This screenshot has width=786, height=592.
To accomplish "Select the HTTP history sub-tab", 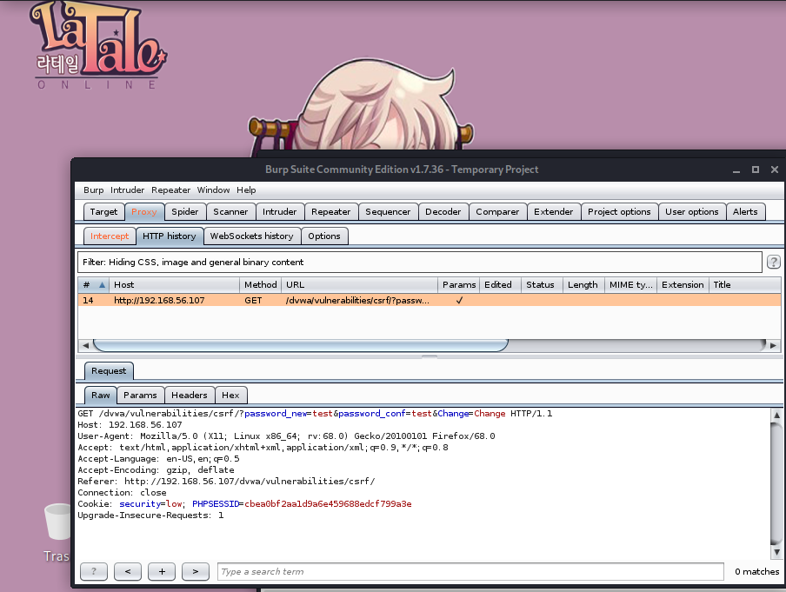I will pyautogui.click(x=170, y=236).
